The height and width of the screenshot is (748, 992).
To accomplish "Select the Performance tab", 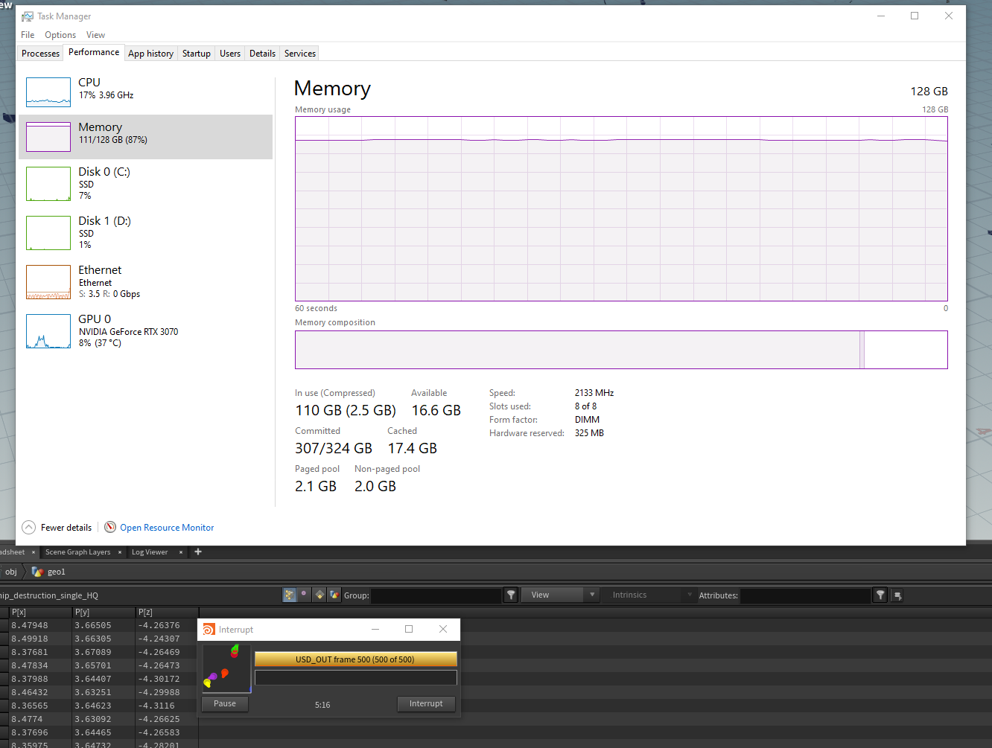I will click(94, 52).
